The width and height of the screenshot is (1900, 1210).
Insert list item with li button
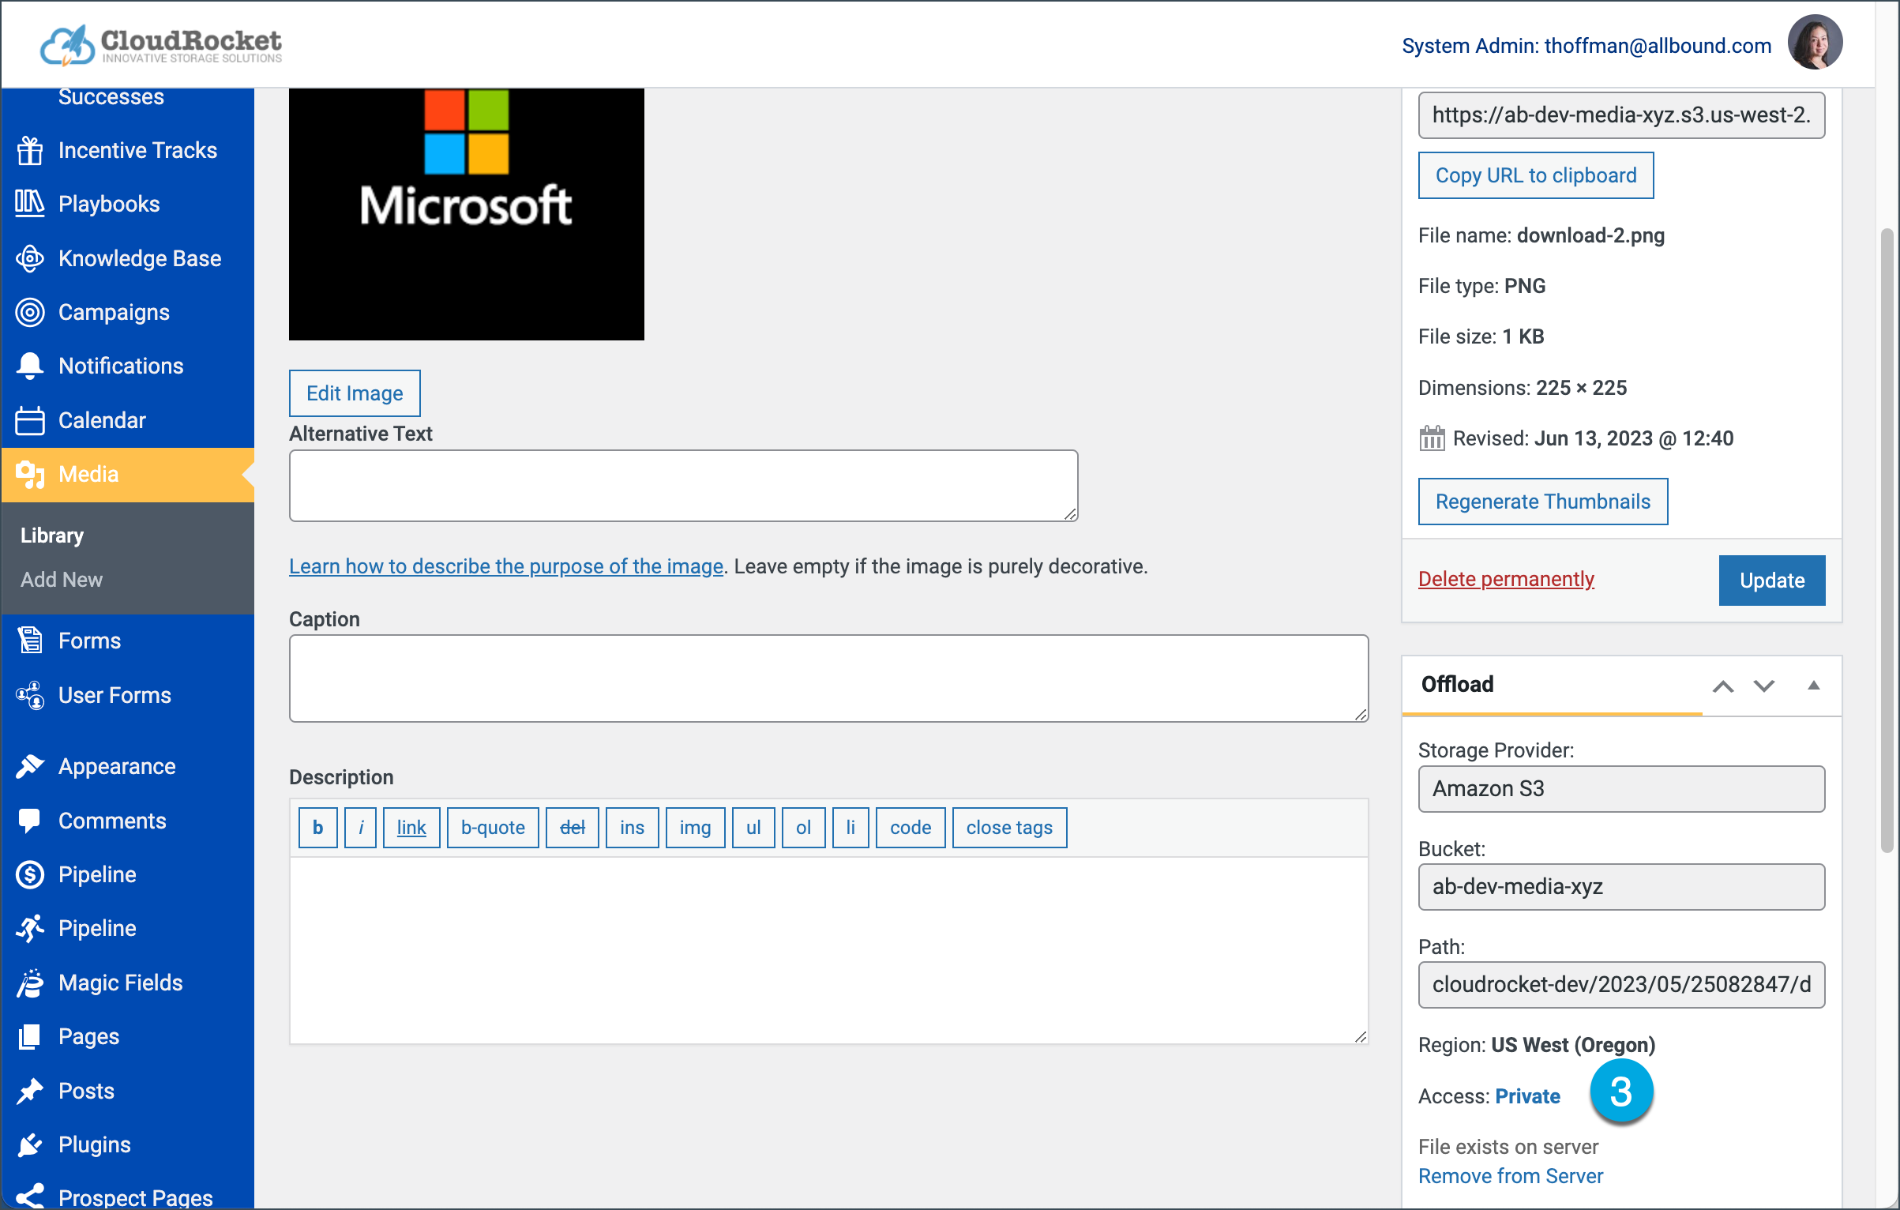pyautogui.click(x=850, y=828)
